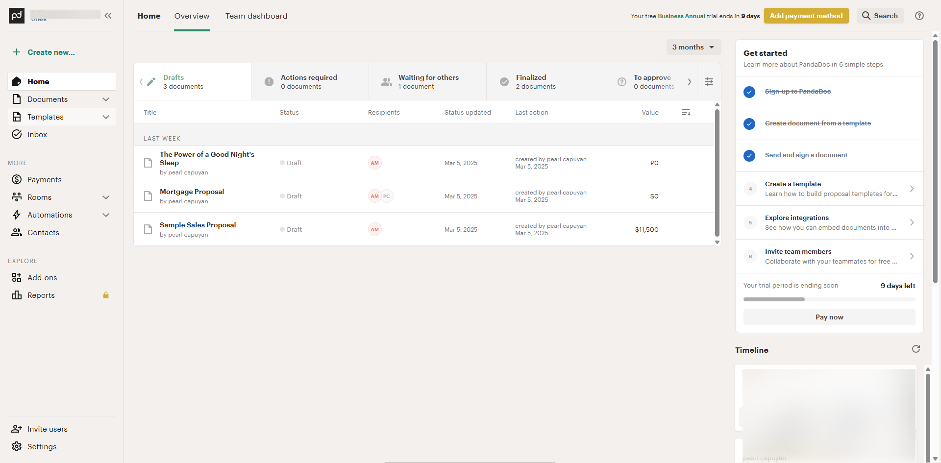
Task: Open the Add-ons page
Action: point(42,278)
